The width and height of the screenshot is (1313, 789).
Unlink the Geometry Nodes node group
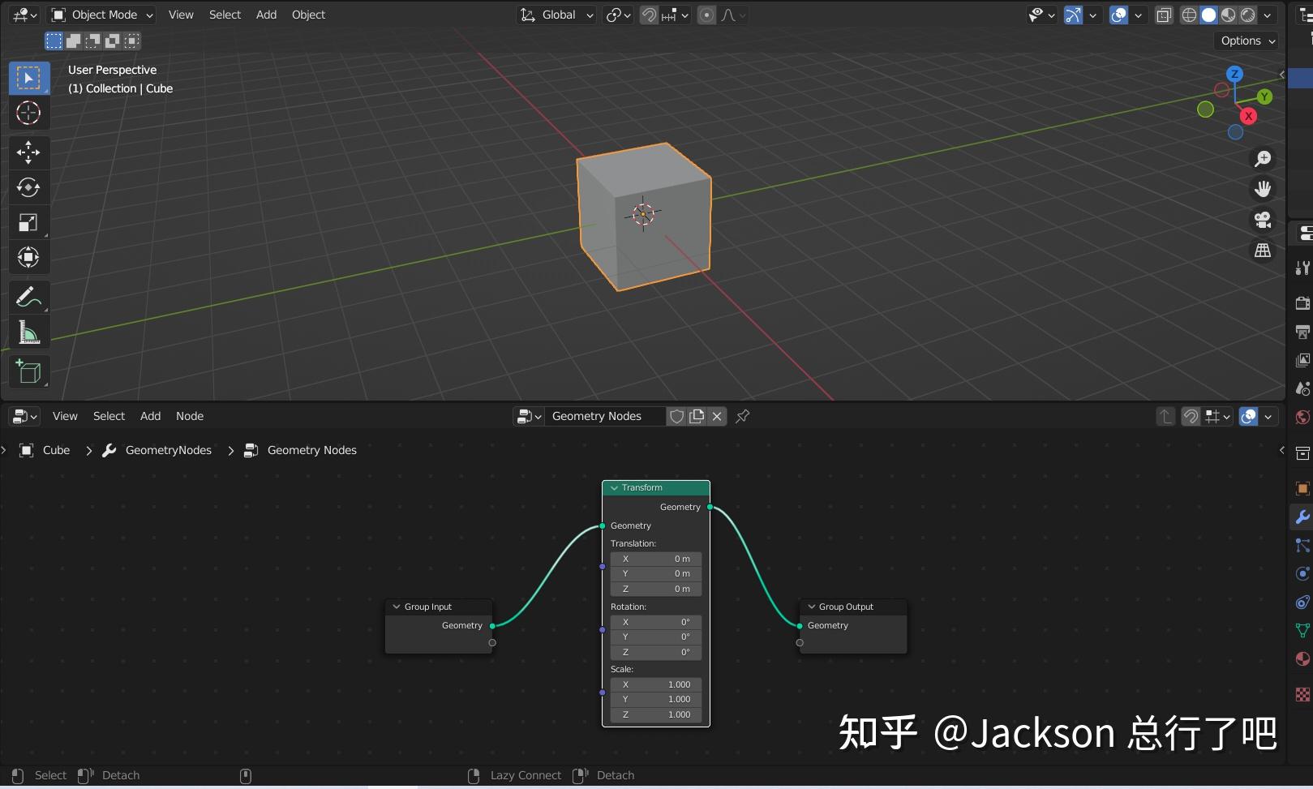pos(717,416)
